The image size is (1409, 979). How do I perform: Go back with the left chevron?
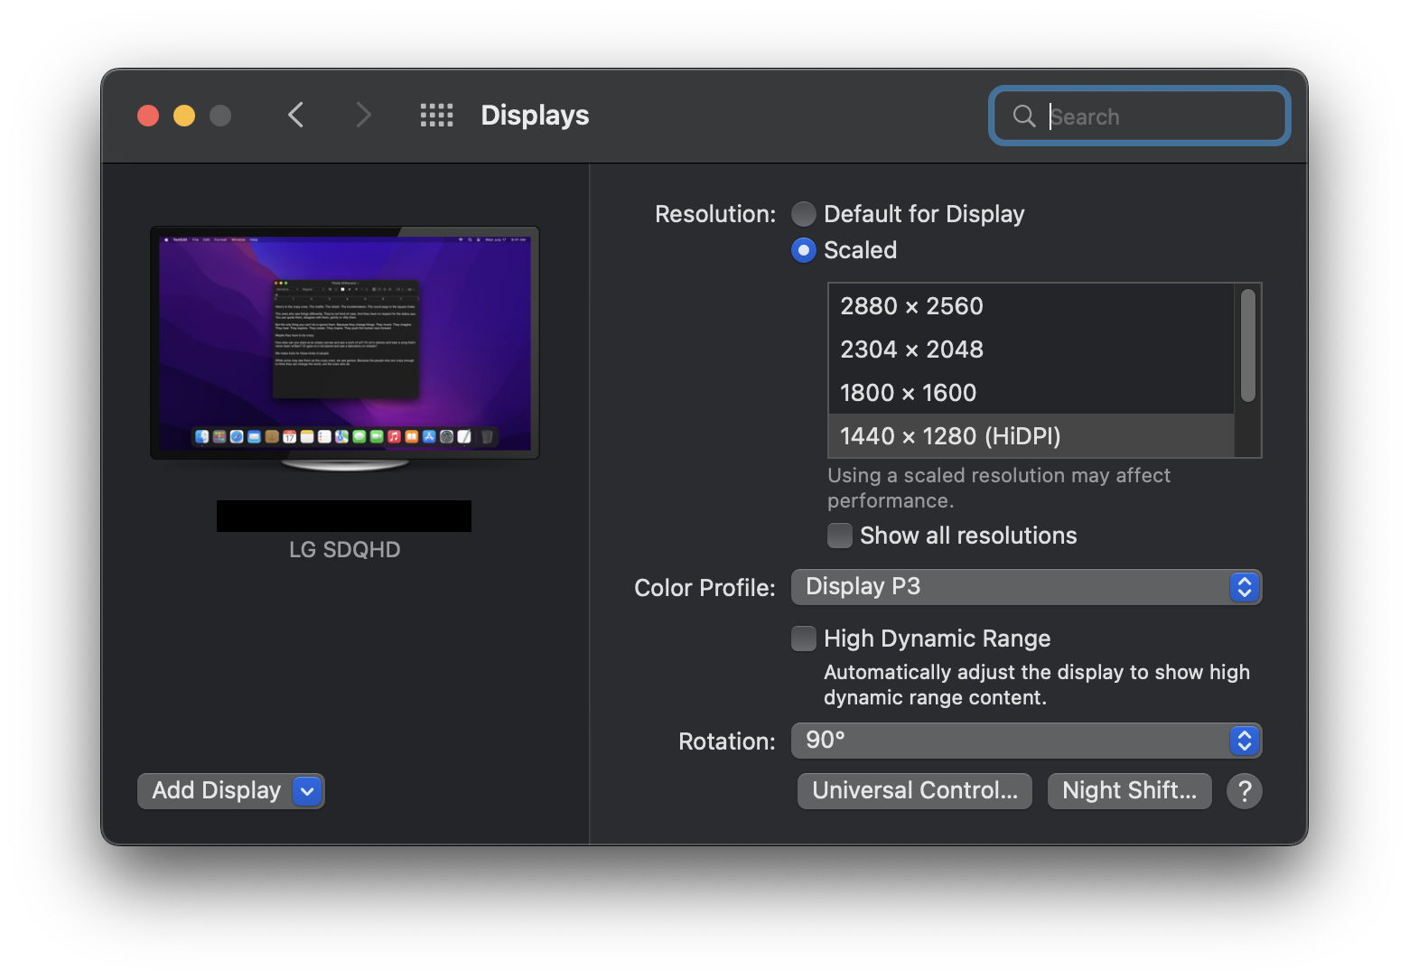tap(295, 115)
